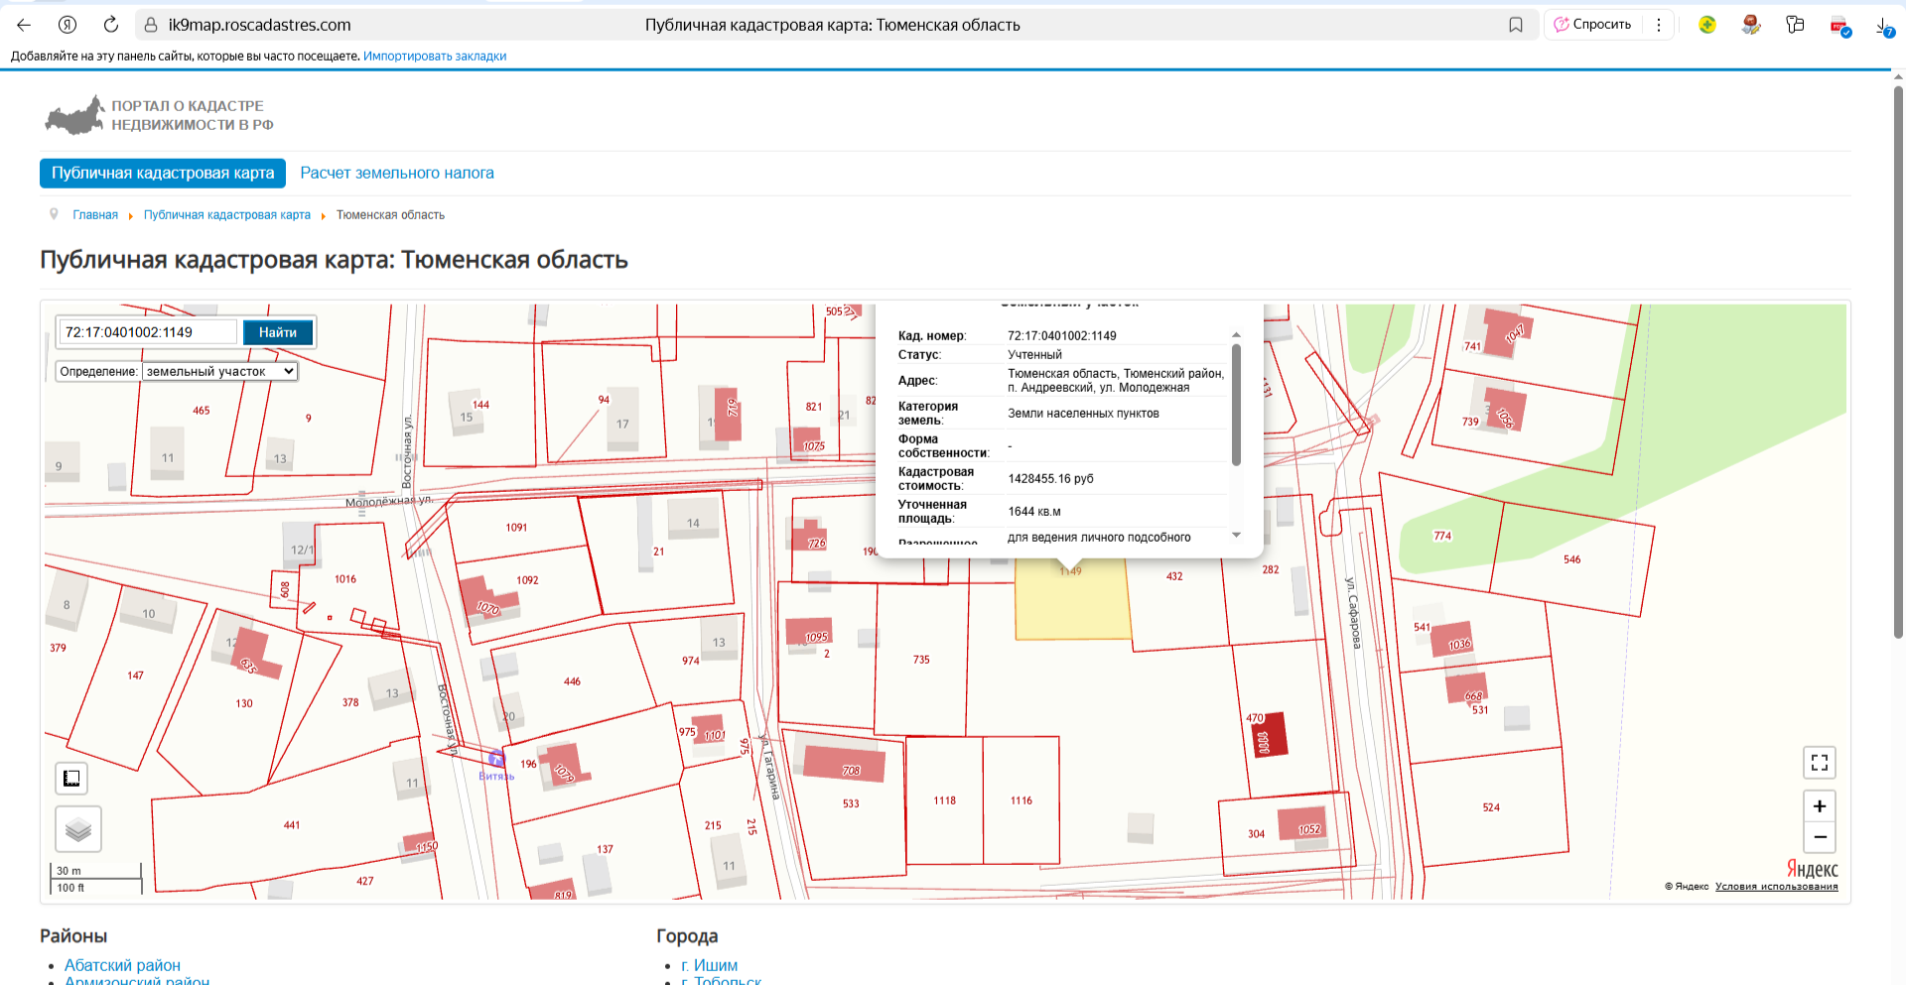The image size is (1906, 985).
Task: Click parcel 546 on the map
Action: 1571,559
